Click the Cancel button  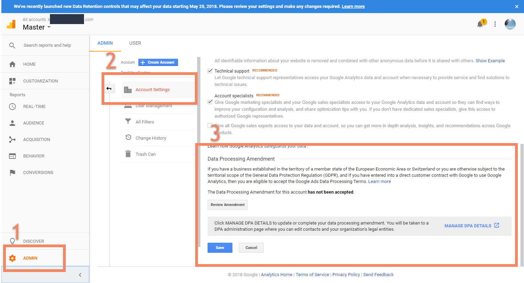[251, 248]
